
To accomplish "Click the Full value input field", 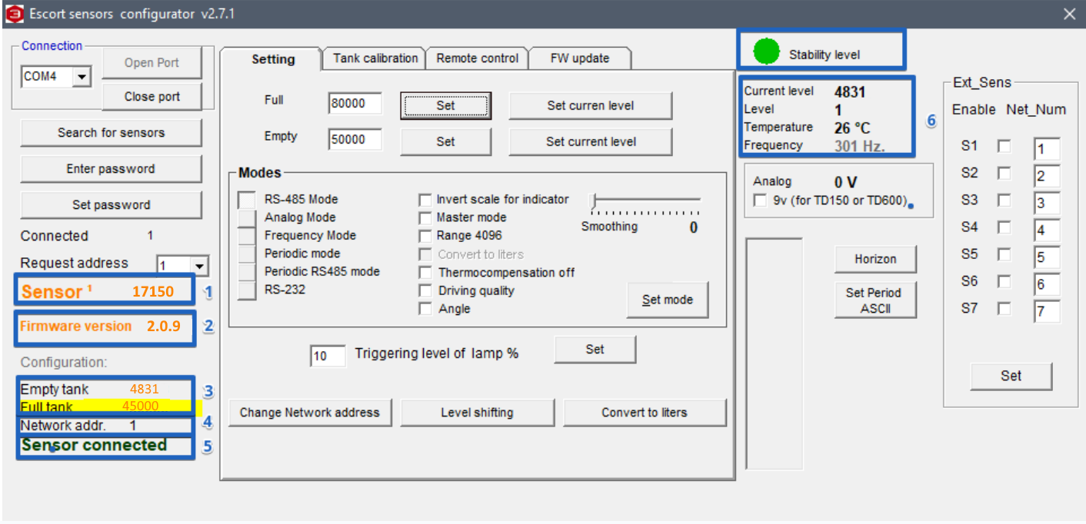I will point(355,104).
